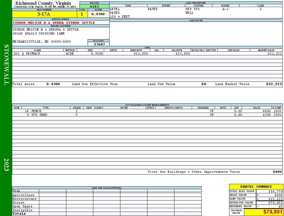Click deferred value $0
The width and height of the screenshot is (284, 216).
(x=280, y=207)
